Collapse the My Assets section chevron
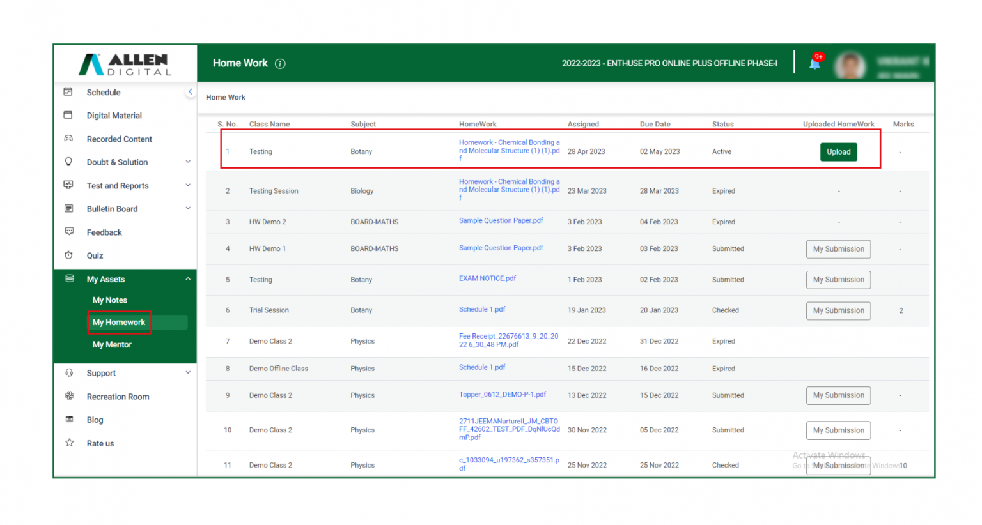The image size is (982, 525). 188,279
